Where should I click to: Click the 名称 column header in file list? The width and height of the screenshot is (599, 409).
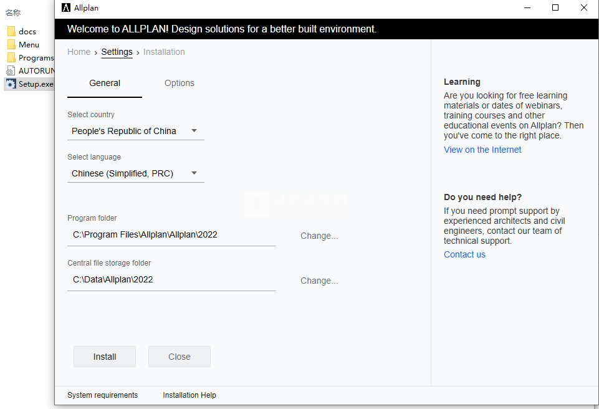tap(13, 12)
